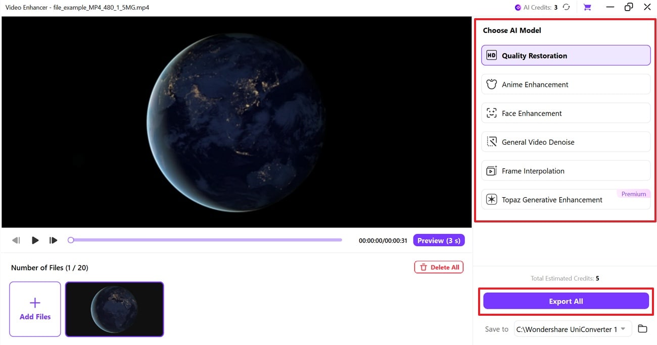Click the HD Quality Restoration icon
Image resolution: width=657 pixels, height=345 pixels.
coord(491,55)
